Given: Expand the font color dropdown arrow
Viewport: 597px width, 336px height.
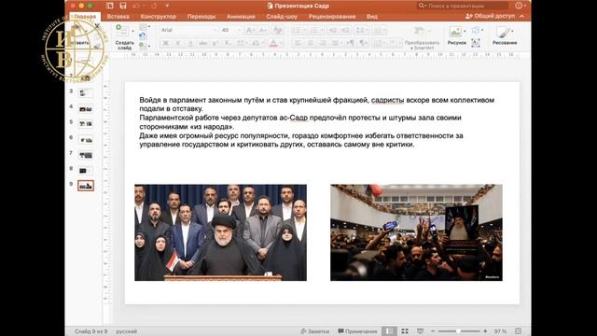Looking at the screenshot, I should [x=281, y=44].
